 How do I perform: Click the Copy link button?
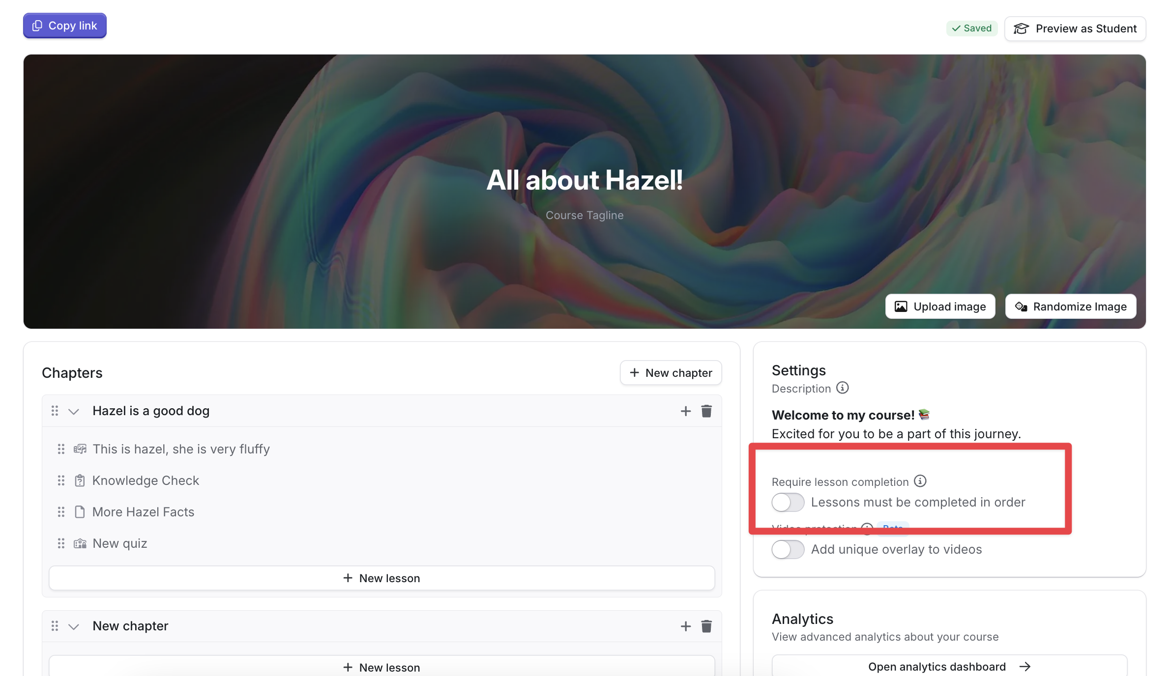[64, 25]
